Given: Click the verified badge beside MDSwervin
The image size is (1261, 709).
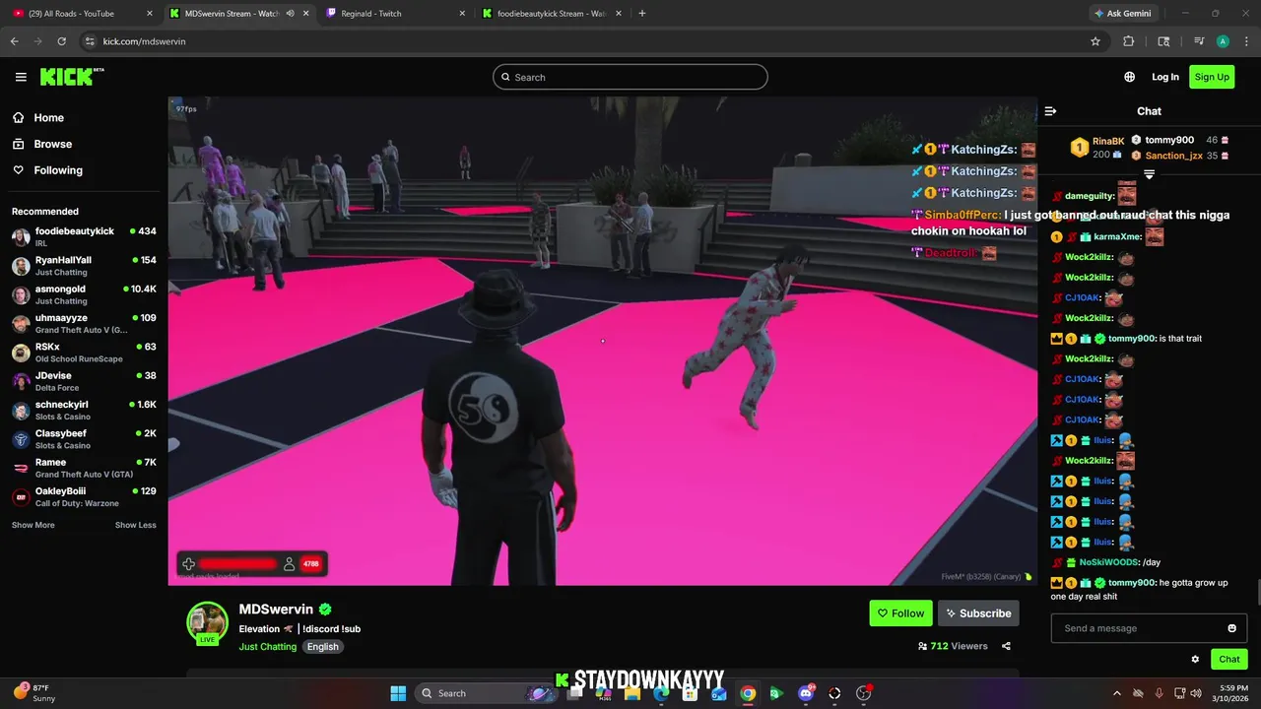Looking at the screenshot, I should pyautogui.click(x=325, y=610).
